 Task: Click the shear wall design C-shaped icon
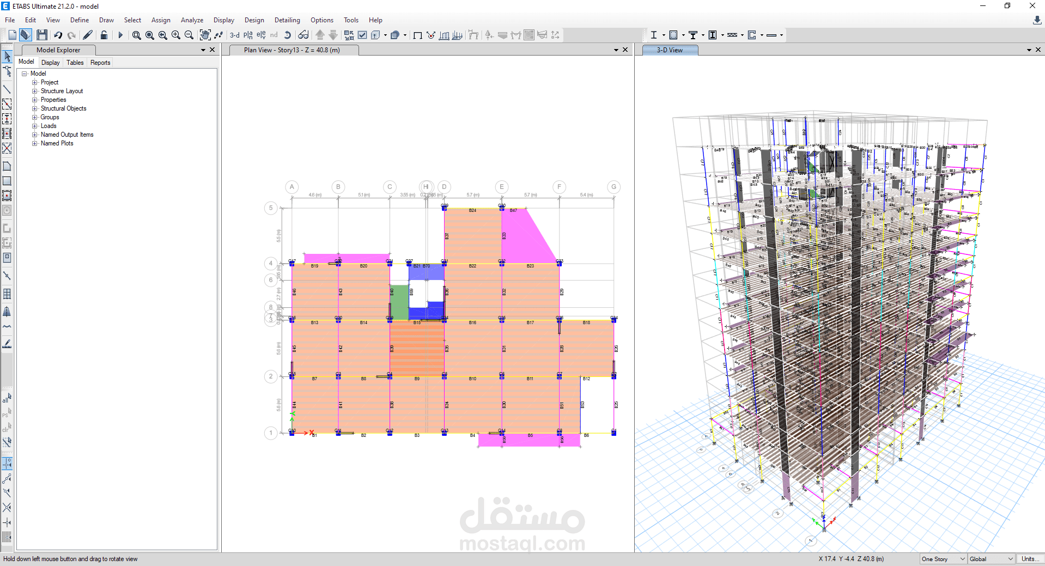(x=752, y=35)
